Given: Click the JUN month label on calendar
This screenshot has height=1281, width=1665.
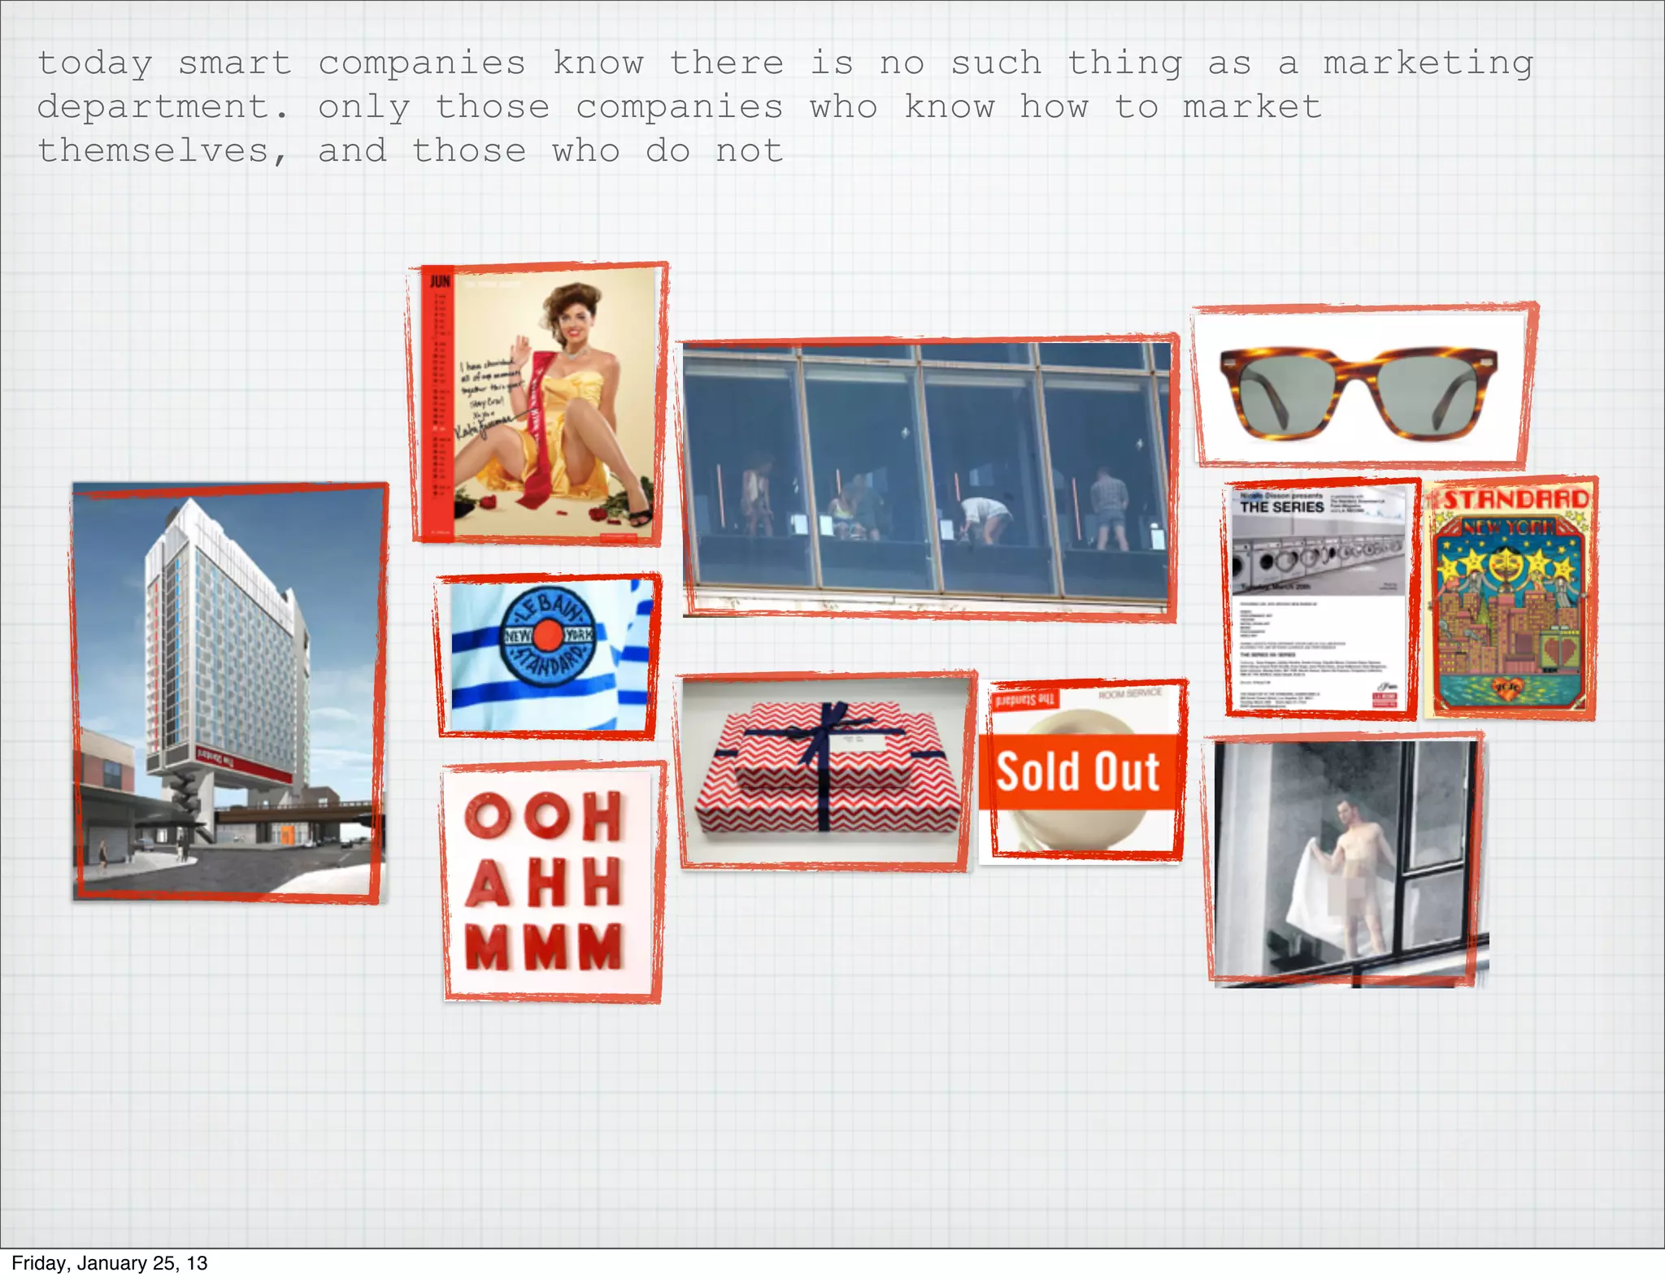Looking at the screenshot, I should (440, 281).
